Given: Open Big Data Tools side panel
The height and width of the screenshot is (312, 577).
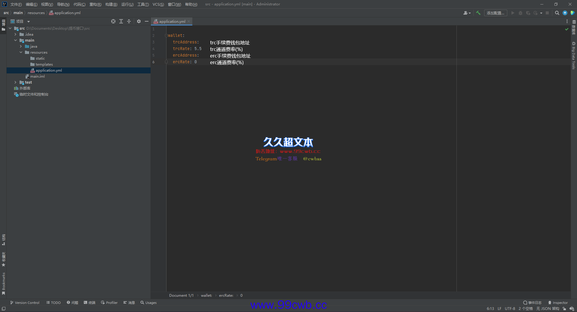Looking at the screenshot, I should point(574,56).
